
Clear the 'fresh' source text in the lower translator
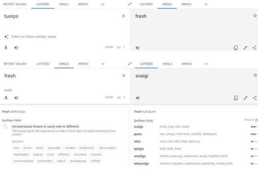[123, 76]
